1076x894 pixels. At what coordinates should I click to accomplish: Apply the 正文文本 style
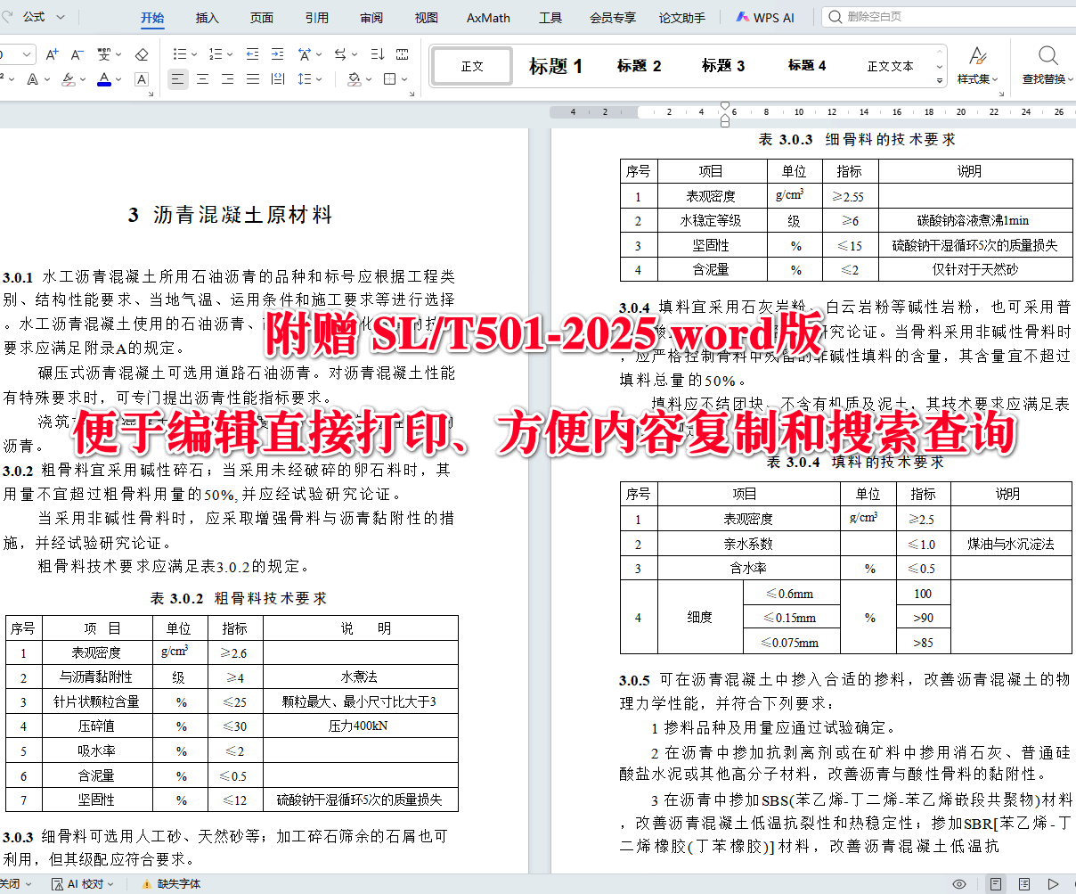click(x=891, y=66)
